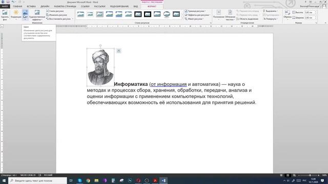The height and width of the screenshot is (184, 328).
Task: Open Task View from the taskbar
Action: [x=71, y=180]
